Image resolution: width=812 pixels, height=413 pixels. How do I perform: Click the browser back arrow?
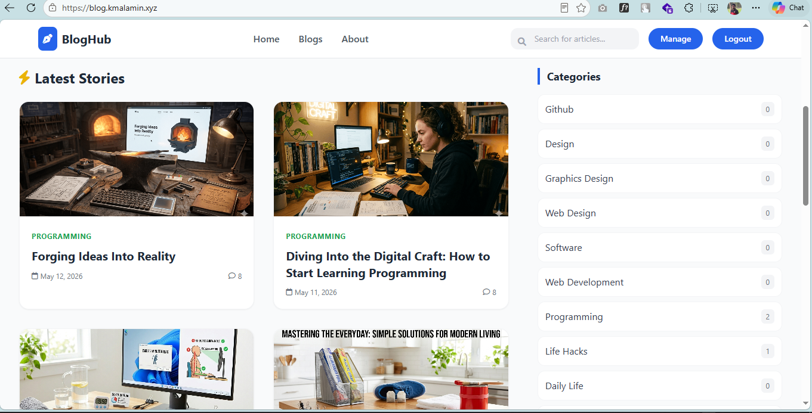coord(10,8)
